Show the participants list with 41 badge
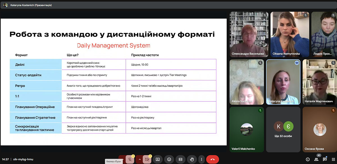 (316, 159)
